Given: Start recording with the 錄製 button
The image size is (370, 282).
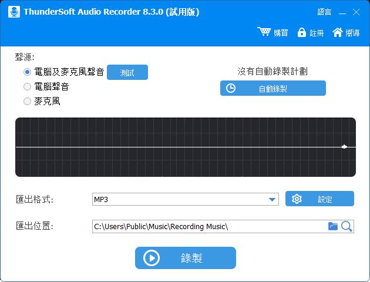Looking at the screenshot, I should pyautogui.click(x=186, y=258).
